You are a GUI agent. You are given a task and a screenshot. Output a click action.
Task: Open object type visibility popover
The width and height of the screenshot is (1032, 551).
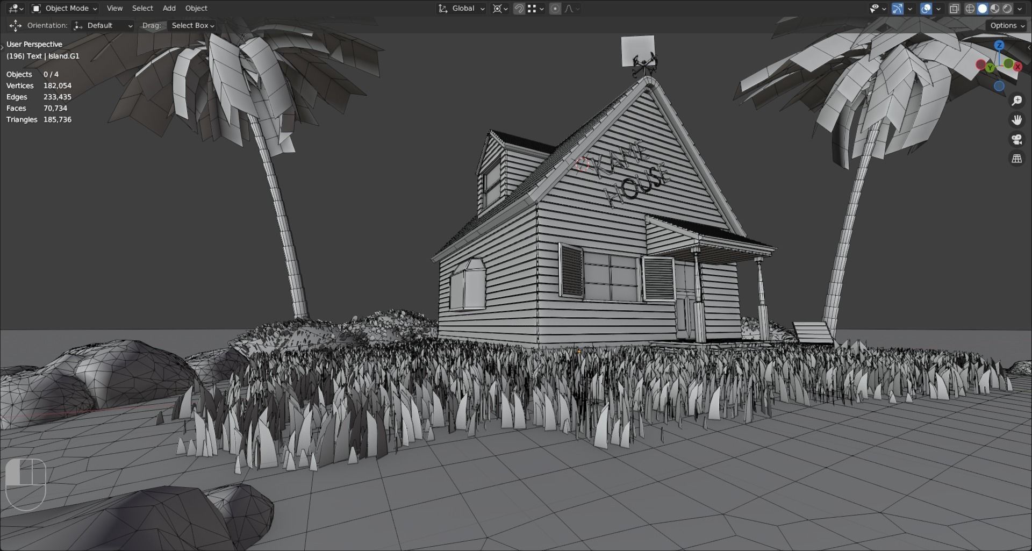pyautogui.click(x=878, y=8)
